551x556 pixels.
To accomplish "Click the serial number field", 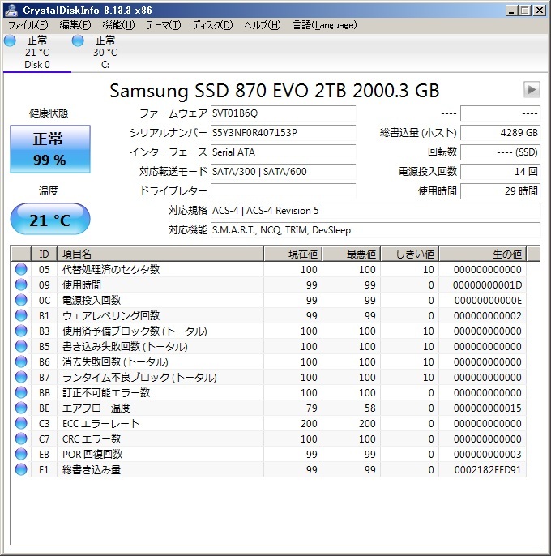I will pos(282,133).
